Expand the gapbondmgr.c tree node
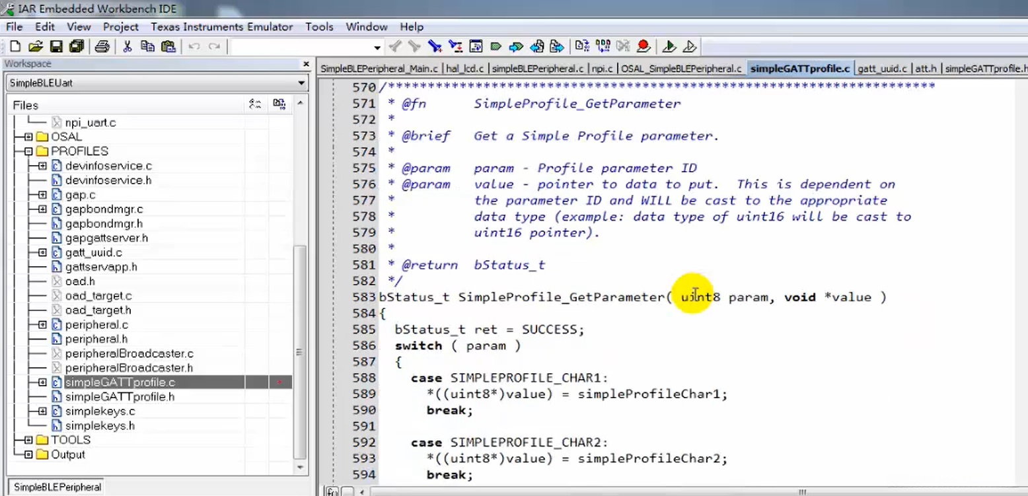 click(42, 209)
